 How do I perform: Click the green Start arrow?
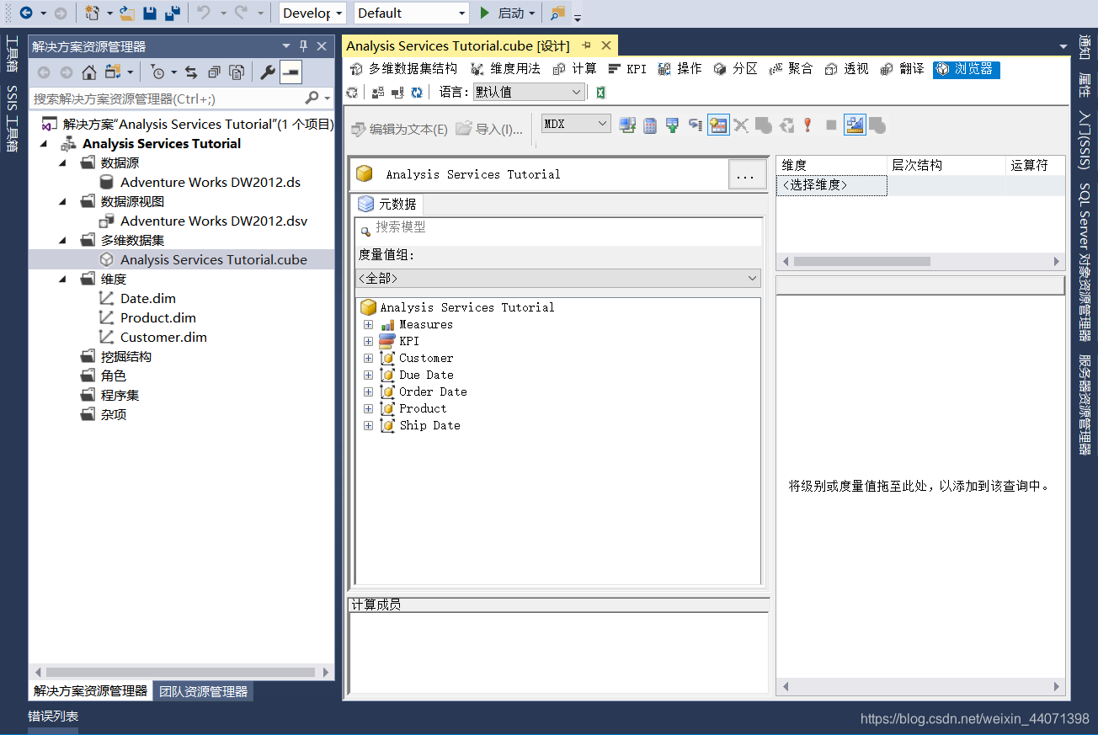pos(484,13)
